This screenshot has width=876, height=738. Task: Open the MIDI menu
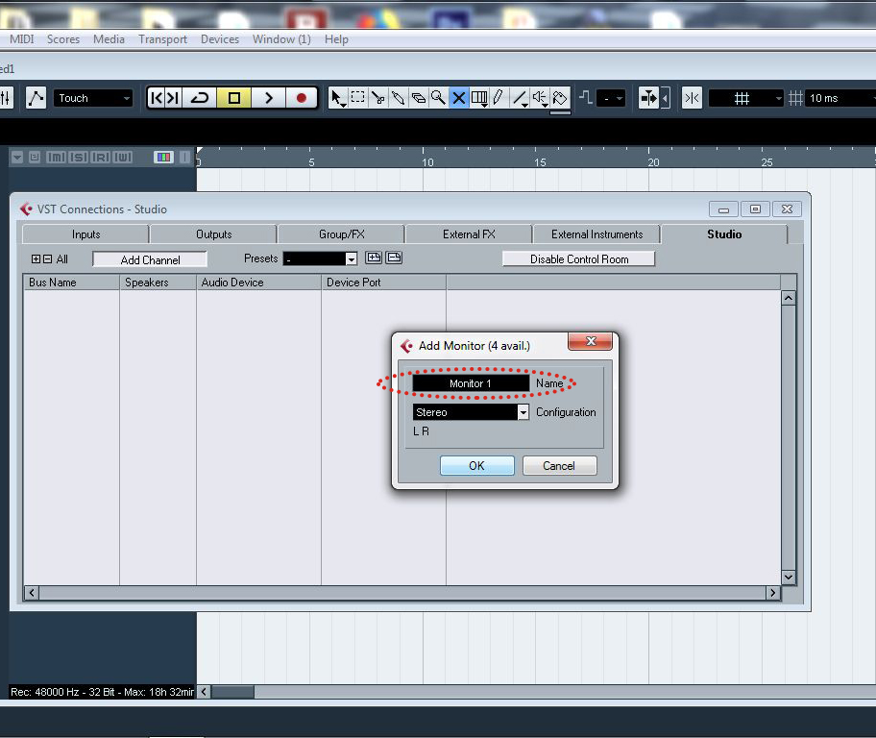click(22, 39)
